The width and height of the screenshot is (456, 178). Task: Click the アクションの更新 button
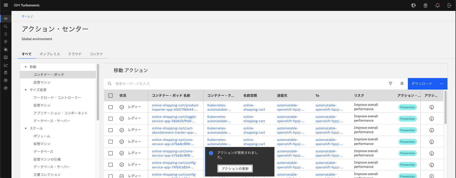pyautogui.click(x=235, y=169)
